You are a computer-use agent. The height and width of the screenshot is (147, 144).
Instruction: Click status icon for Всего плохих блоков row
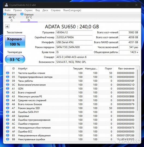coord(8,104)
